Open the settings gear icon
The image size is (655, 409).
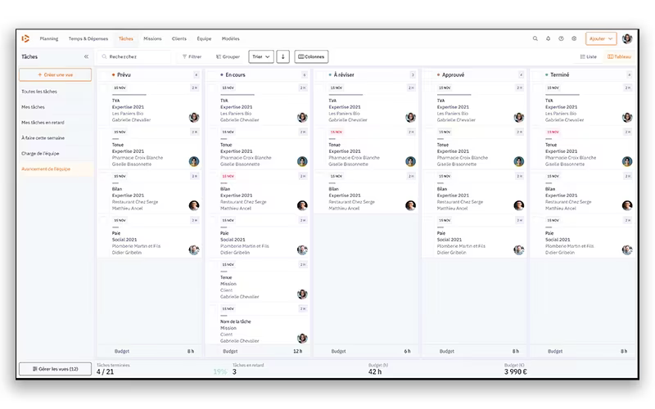[574, 38]
